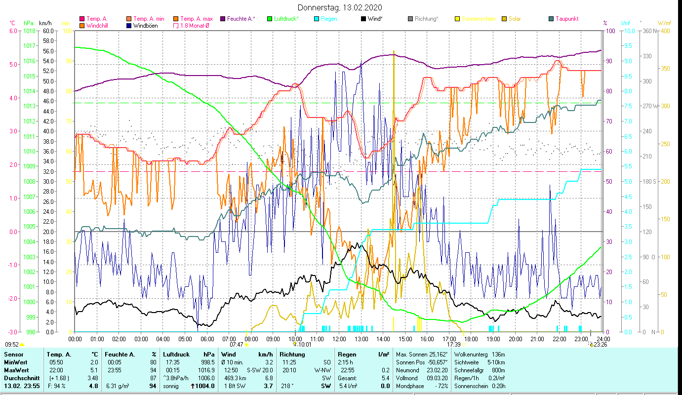Viewport: 682px width, 395px height.
Task: Click the 18:00 label on the time axis
Action: coord(471,339)
